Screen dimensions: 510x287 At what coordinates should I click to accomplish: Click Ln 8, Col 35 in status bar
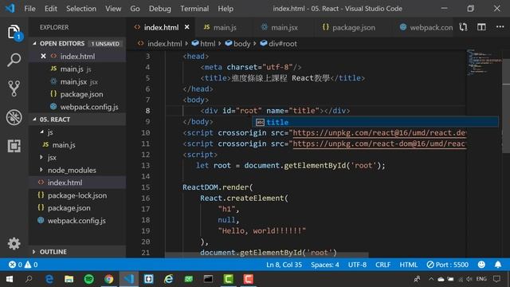[284, 265]
